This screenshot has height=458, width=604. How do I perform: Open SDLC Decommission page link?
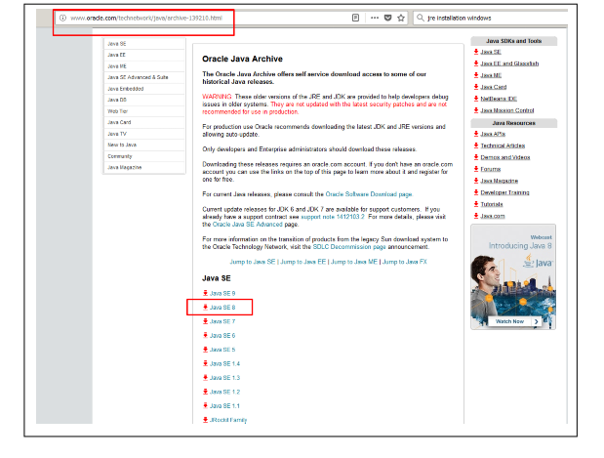(349, 247)
